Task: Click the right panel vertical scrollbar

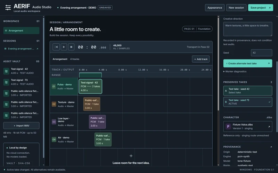Action: (277, 97)
